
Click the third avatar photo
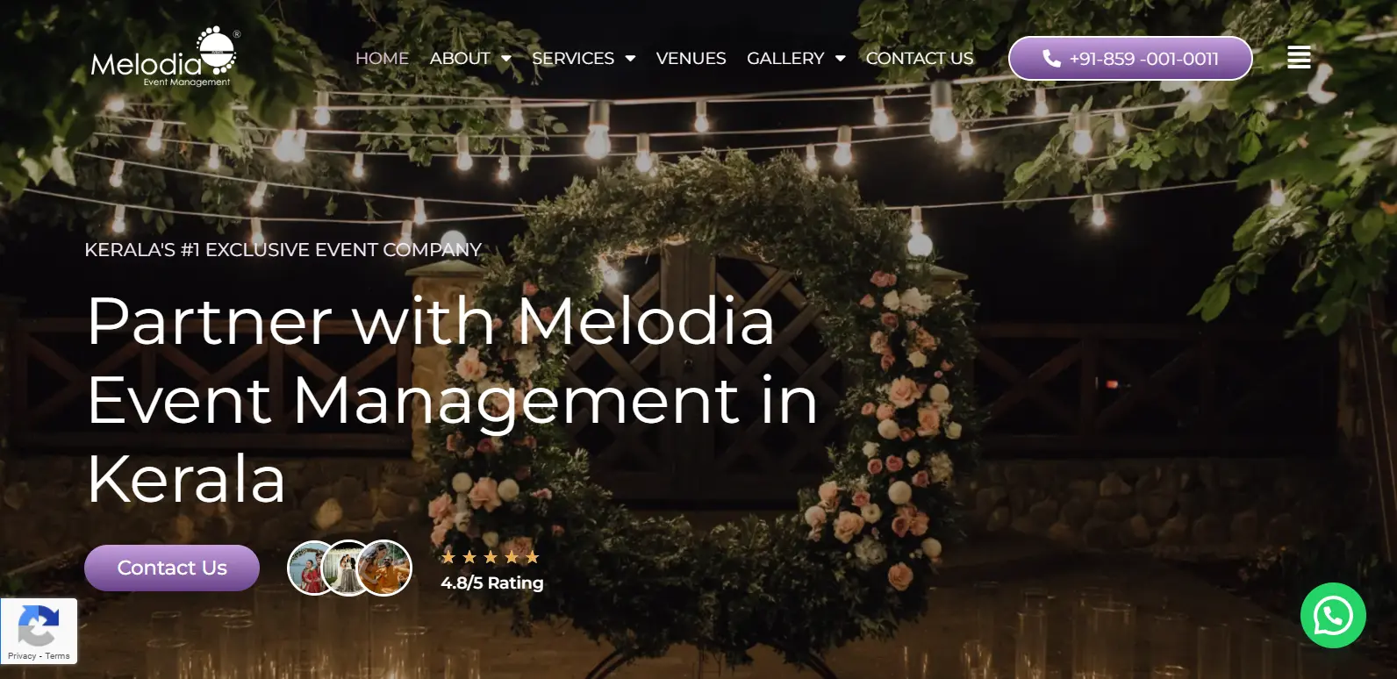(x=385, y=568)
